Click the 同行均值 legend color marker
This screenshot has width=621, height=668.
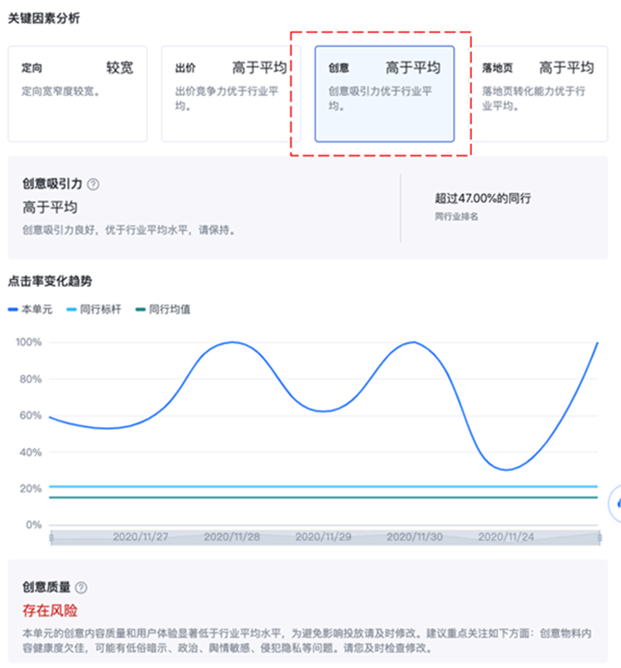pos(140,310)
